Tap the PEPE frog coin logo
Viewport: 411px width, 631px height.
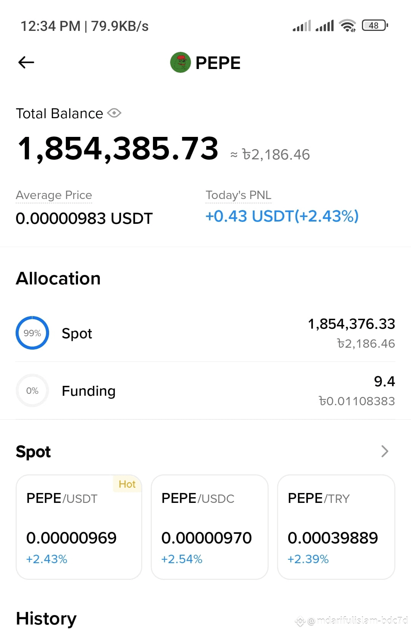(x=180, y=63)
